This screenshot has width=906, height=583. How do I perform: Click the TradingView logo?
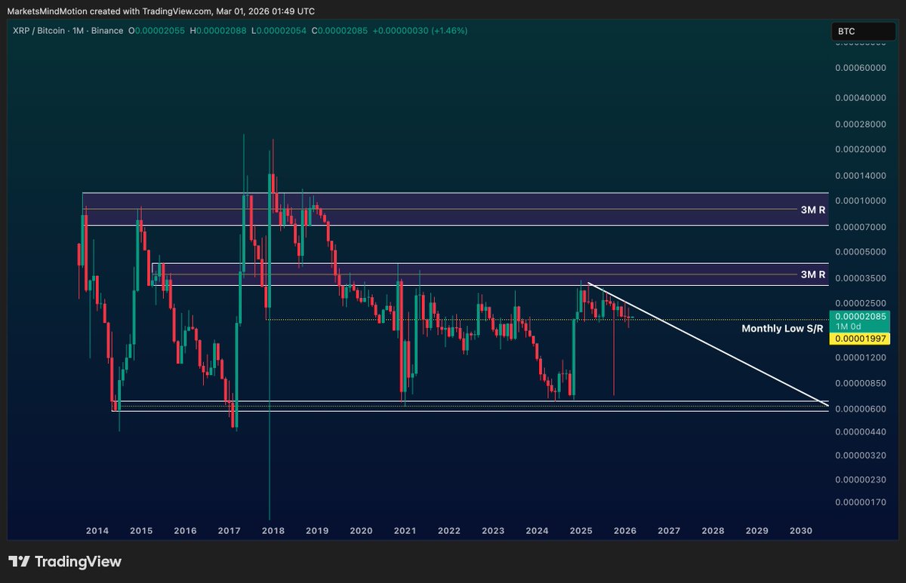pyautogui.click(x=65, y=562)
